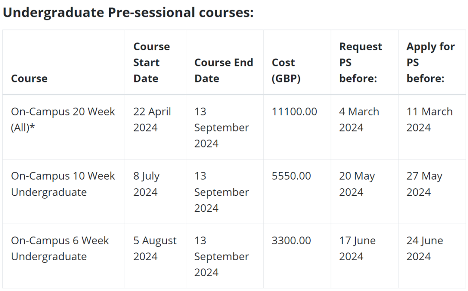Select the Course column header

click(x=29, y=78)
